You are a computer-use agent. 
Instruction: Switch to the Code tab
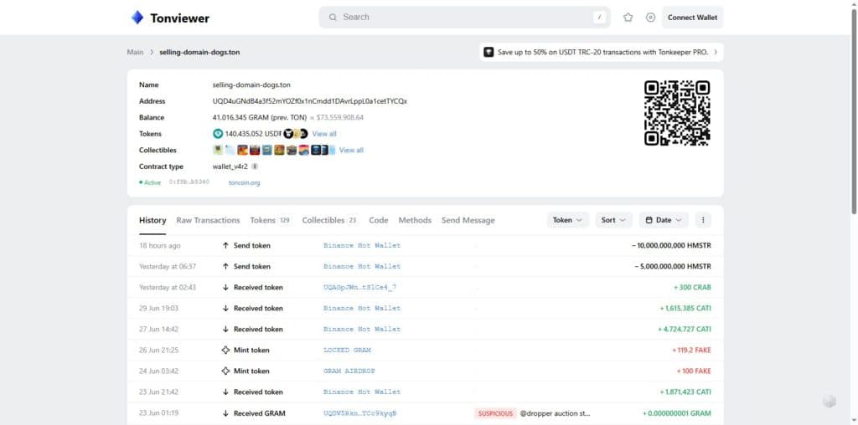coord(379,220)
